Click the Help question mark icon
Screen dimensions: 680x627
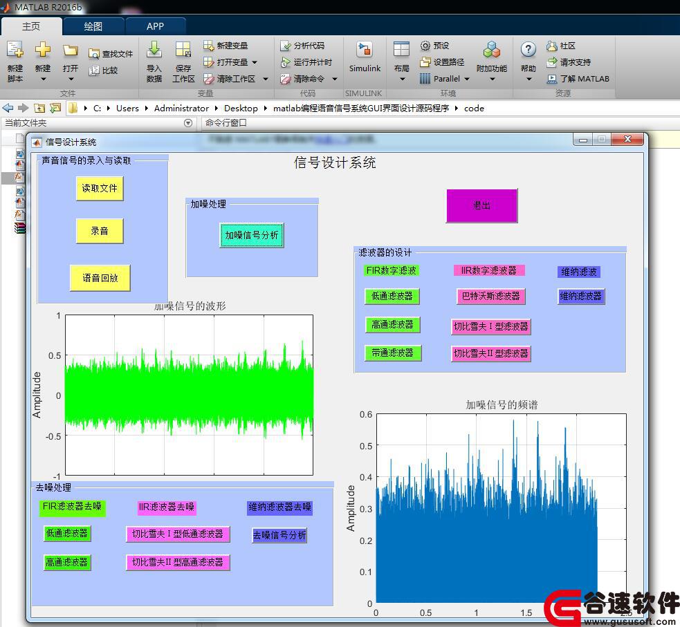click(529, 49)
